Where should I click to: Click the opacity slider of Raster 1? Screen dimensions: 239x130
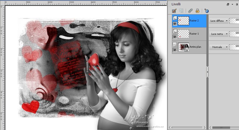[234, 34]
